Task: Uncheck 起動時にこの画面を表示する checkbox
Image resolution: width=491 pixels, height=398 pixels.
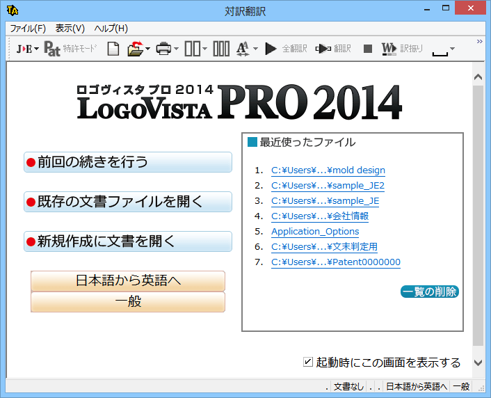Action: pyautogui.click(x=308, y=362)
